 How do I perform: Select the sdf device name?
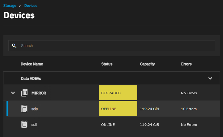(34, 125)
